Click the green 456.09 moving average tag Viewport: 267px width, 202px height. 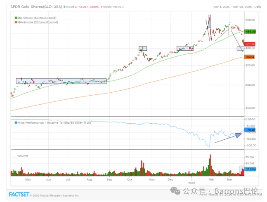(250, 32)
